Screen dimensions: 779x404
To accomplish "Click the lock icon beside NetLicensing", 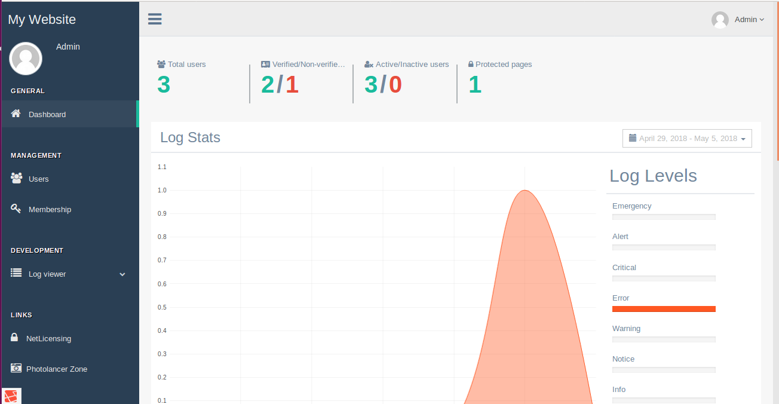I will 14,338.
